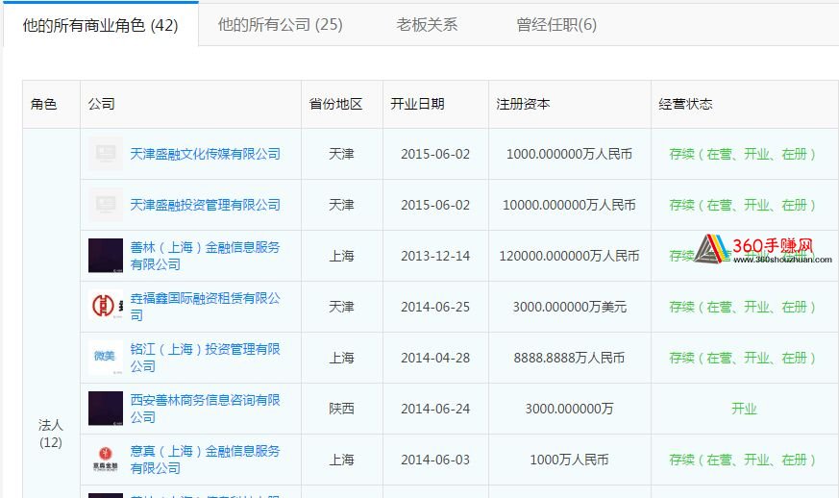Open the 他的所有公司 (25) tab
839x498 pixels.
click(280, 25)
